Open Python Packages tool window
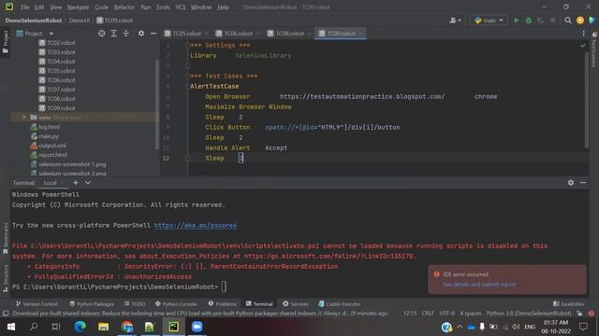The width and height of the screenshot is (599, 336). [x=92, y=303]
